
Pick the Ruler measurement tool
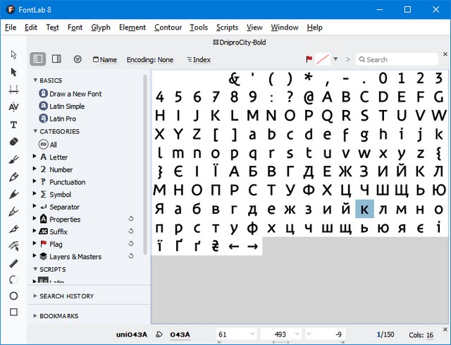pyautogui.click(x=13, y=262)
